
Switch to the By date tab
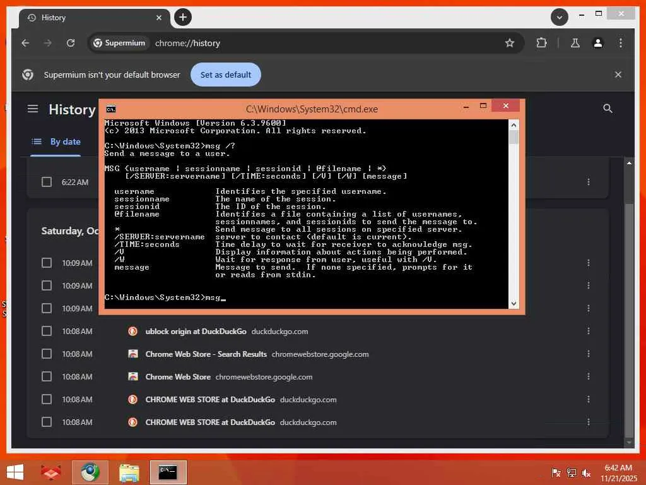(56, 141)
